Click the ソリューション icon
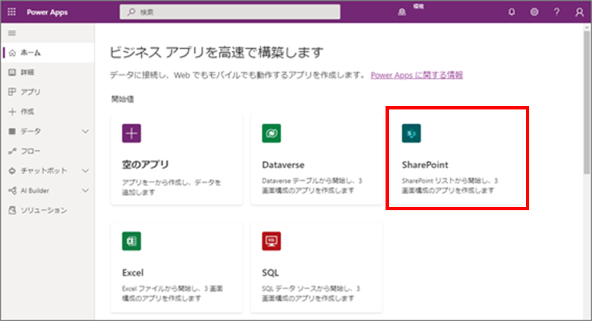The image size is (592, 321). 12,210
